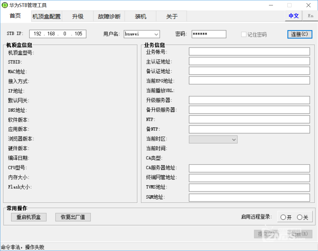
Task: Enable the 记住密码 checkbox
Action: (x=243, y=35)
